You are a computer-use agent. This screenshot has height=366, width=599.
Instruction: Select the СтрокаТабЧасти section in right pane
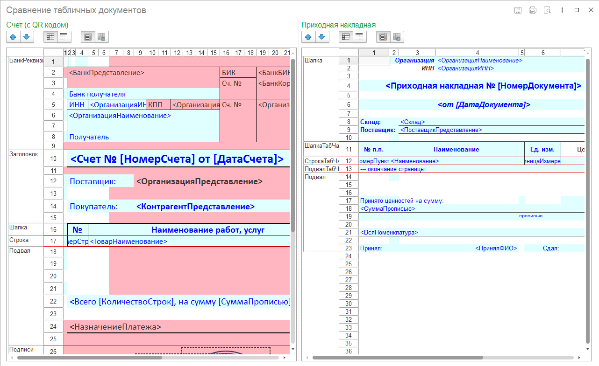pos(321,161)
